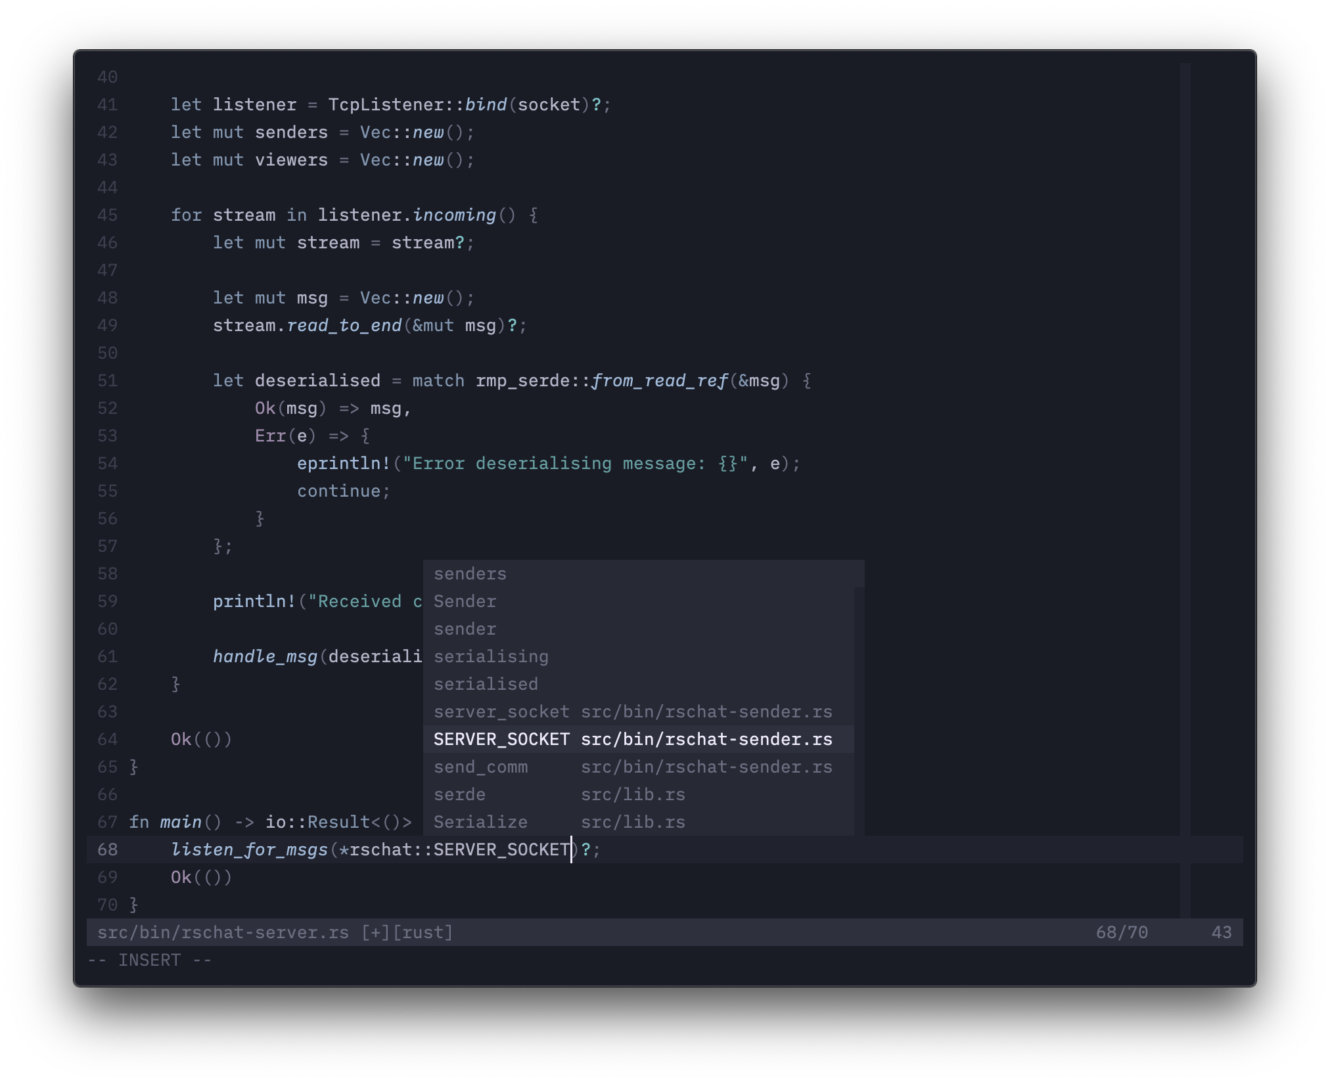1330x1084 pixels.
Task: Click line number 68 in gutter
Action: coord(107,850)
